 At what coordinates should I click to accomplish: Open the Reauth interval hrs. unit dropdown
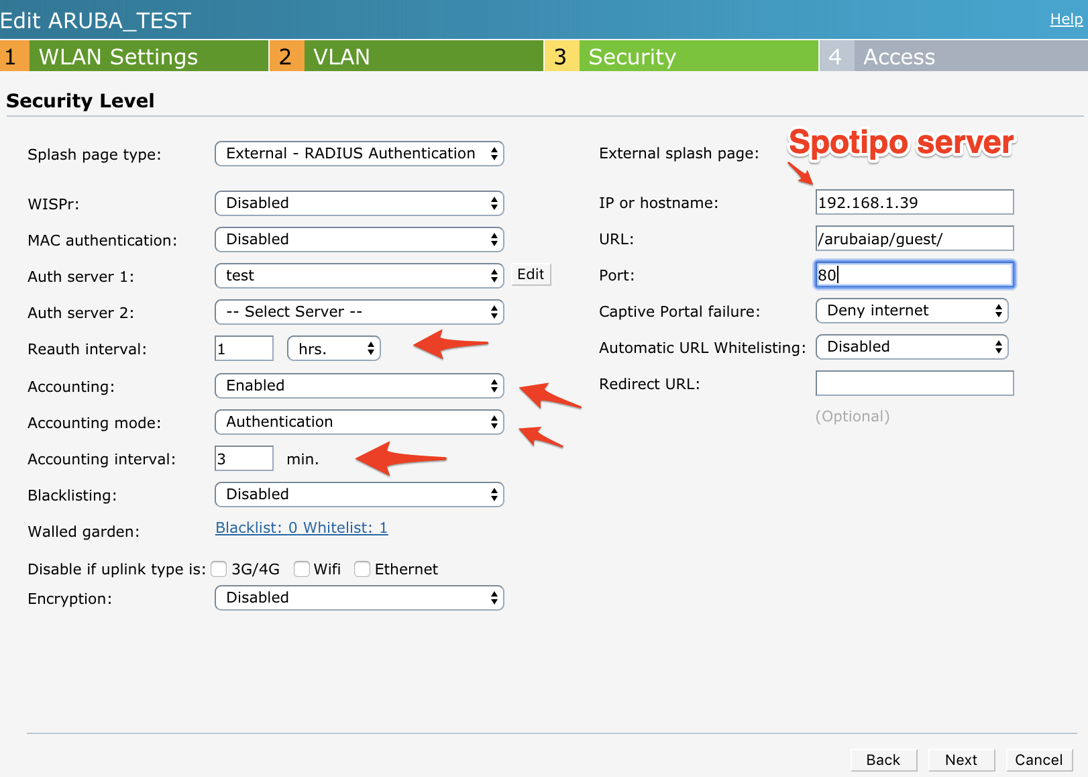coord(334,348)
